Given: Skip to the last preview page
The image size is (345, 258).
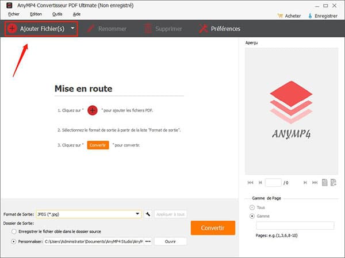Looking at the screenshot, I should point(313,183).
